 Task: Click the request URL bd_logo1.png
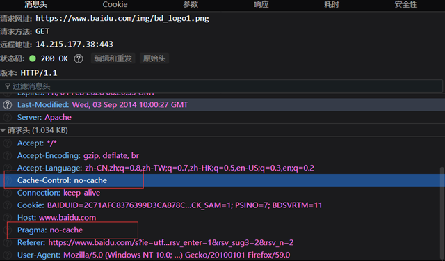122,19
